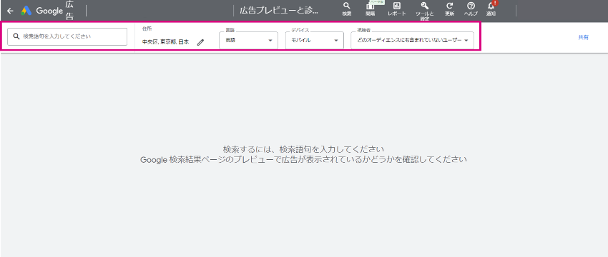Click the Google 検索結果ページ preview hint text
The image size is (608, 257).
pyautogui.click(x=303, y=159)
